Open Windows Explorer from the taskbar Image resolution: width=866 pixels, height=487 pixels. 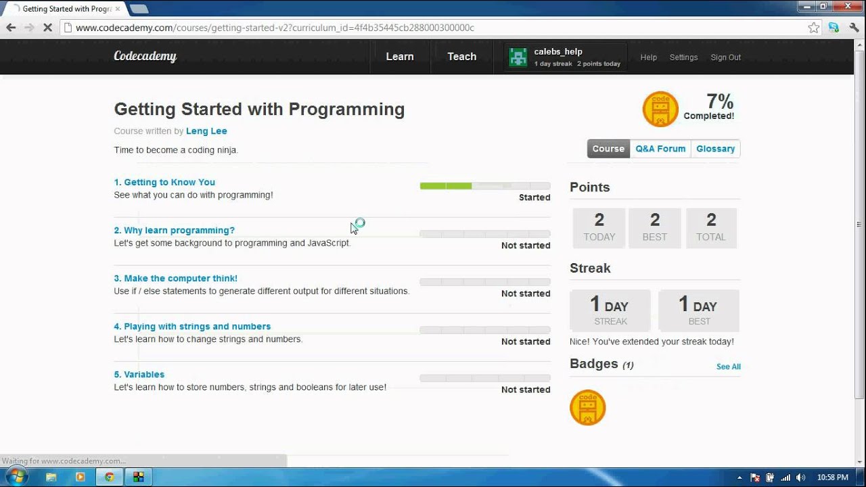pos(51,477)
